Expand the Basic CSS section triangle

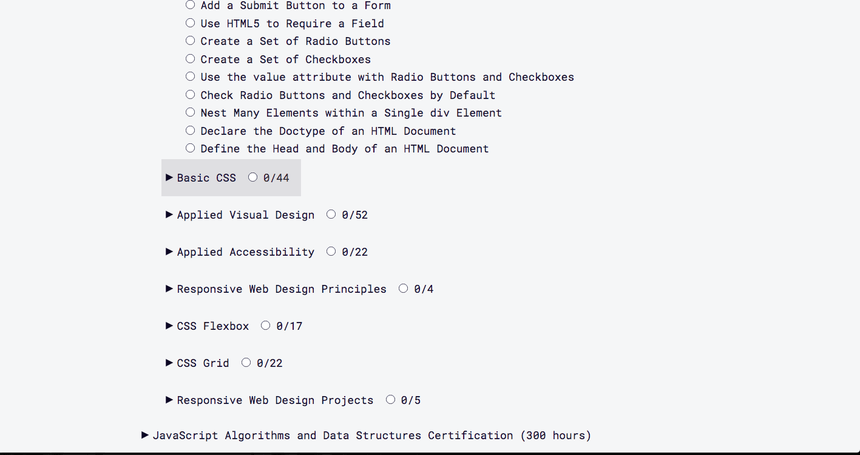(x=169, y=177)
